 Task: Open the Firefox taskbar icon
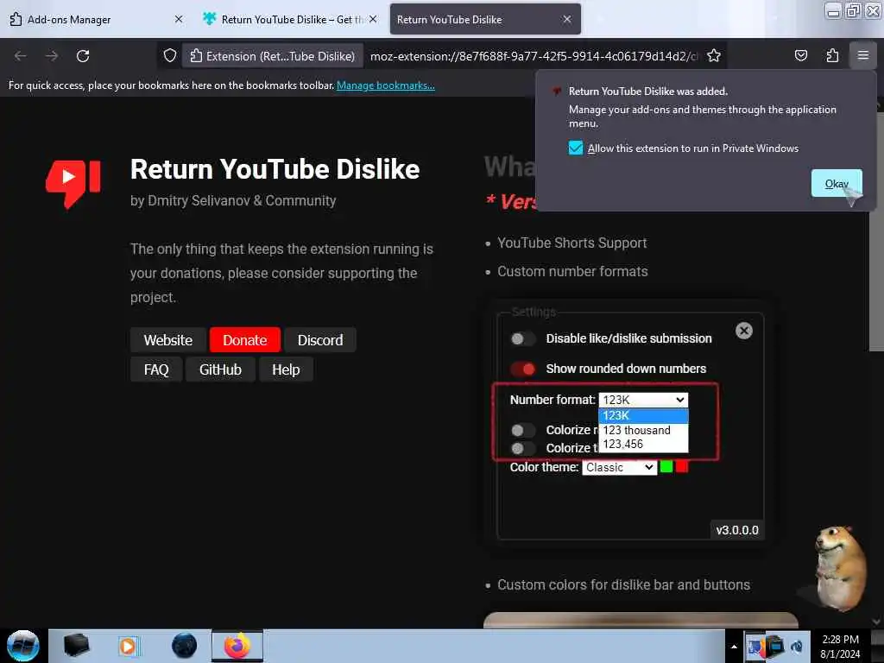click(x=237, y=646)
